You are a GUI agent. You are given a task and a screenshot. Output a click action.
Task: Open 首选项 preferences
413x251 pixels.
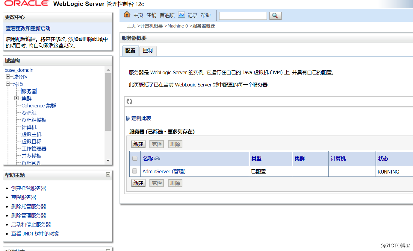(167, 15)
